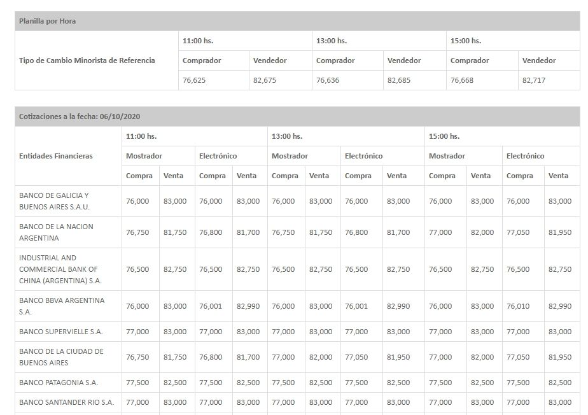The width and height of the screenshot is (588, 415).
Task: Click Supervielle 13:00 Mostrador Compra value 77,000
Action: pyautogui.click(x=283, y=332)
